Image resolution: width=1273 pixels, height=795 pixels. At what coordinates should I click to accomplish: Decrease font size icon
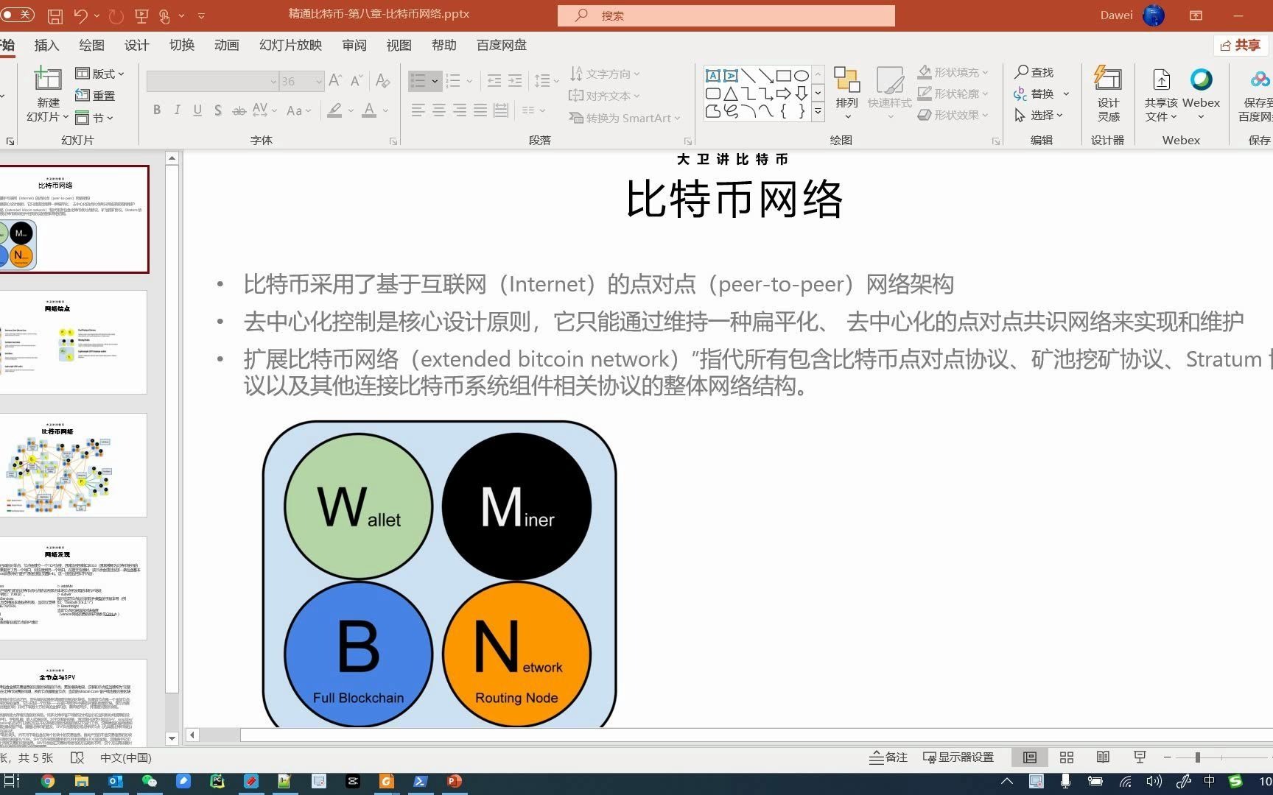click(x=357, y=80)
